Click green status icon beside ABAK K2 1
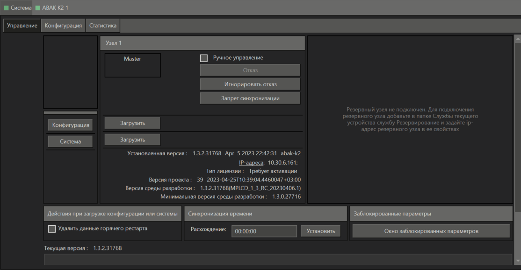Image resolution: width=521 pixels, height=270 pixels. [x=38, y=7]
